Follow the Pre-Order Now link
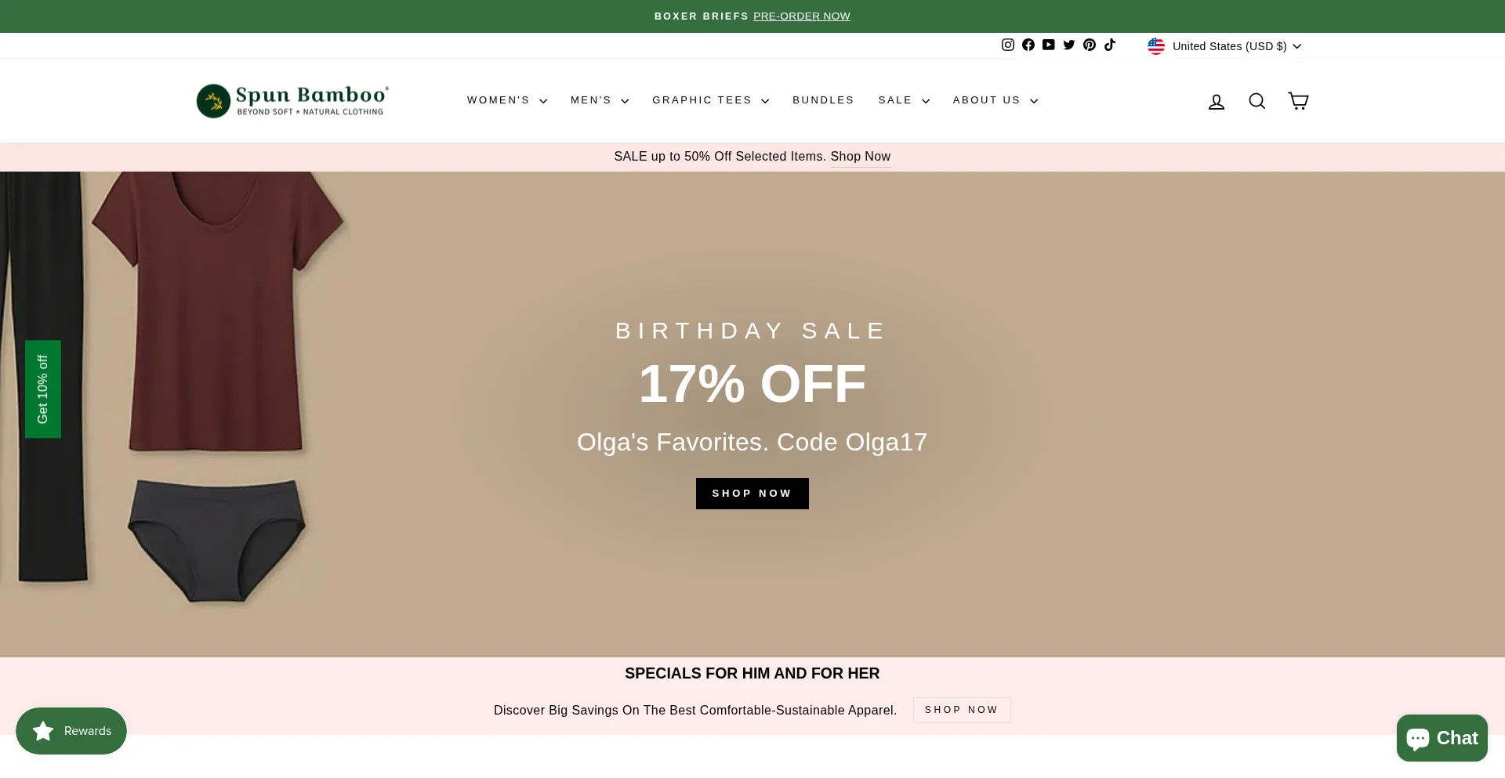Image resolution: width=1505 pixels, height=778 pixels. click(x=801, y=16)
